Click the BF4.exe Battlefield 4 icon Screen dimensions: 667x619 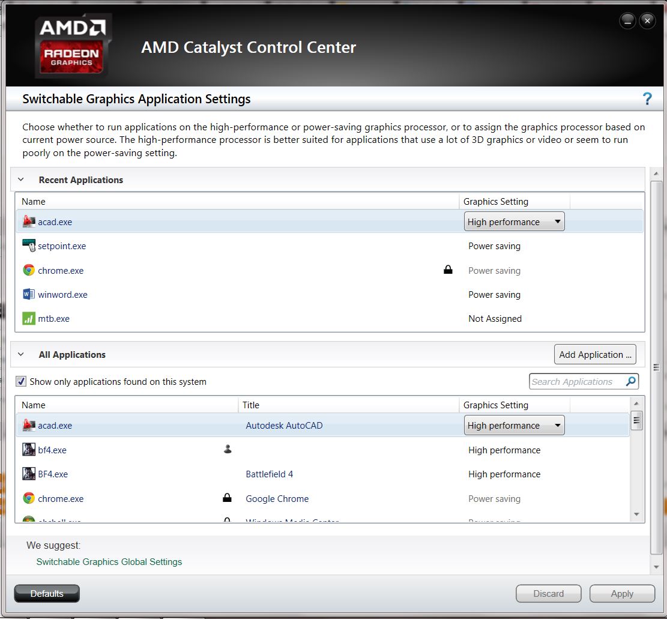[28, 474]
